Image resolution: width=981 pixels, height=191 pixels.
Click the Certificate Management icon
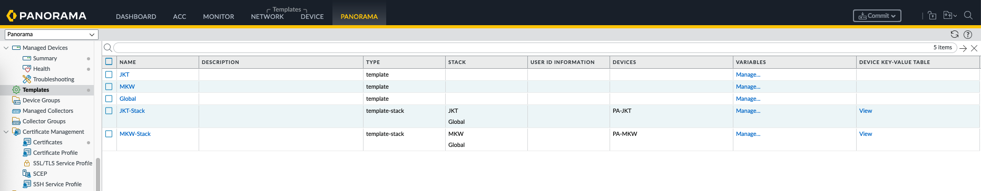point(16,132)
